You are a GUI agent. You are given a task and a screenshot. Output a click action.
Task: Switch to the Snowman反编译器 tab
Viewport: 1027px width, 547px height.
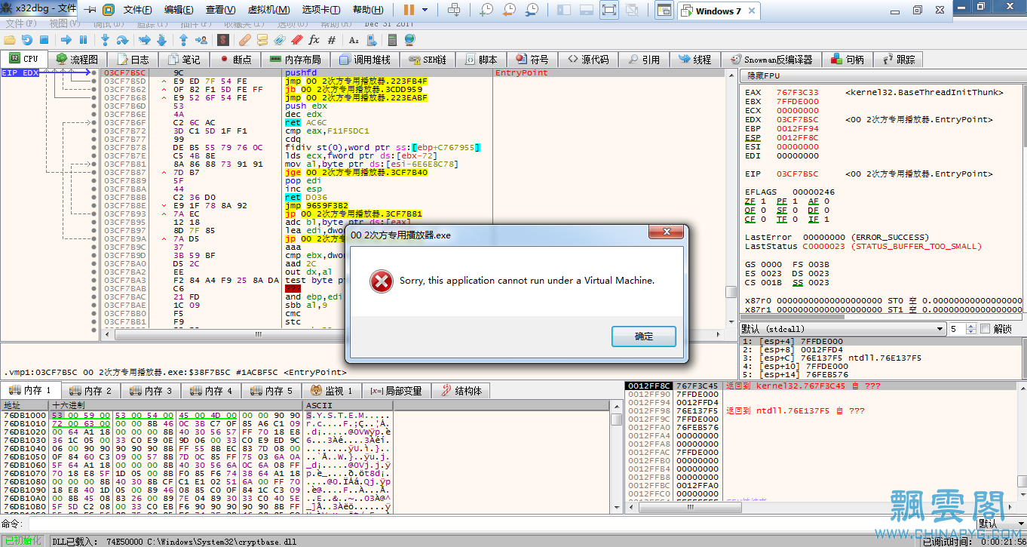coord(772,59)
